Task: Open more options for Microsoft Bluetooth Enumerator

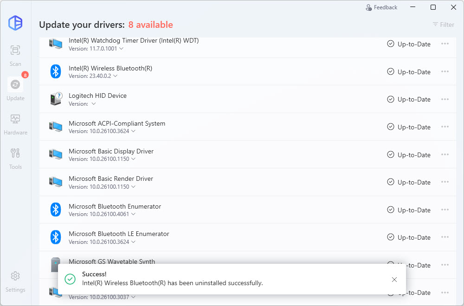Action: [445, 210]
